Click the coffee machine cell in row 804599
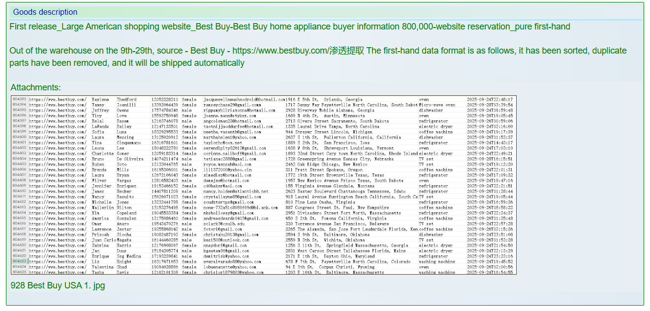This screenshot has height=311, width=650. click(x=435, y=132)
